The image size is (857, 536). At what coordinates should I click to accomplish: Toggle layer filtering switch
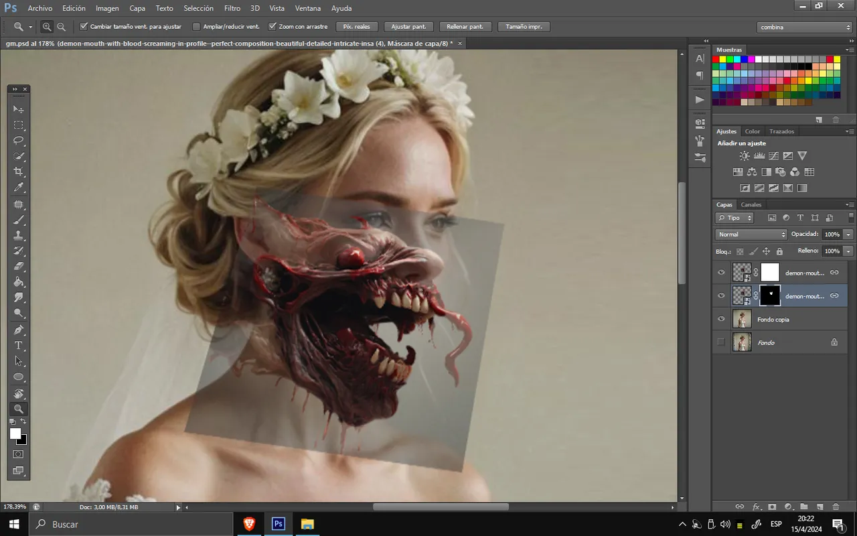[x=851, y=218]
